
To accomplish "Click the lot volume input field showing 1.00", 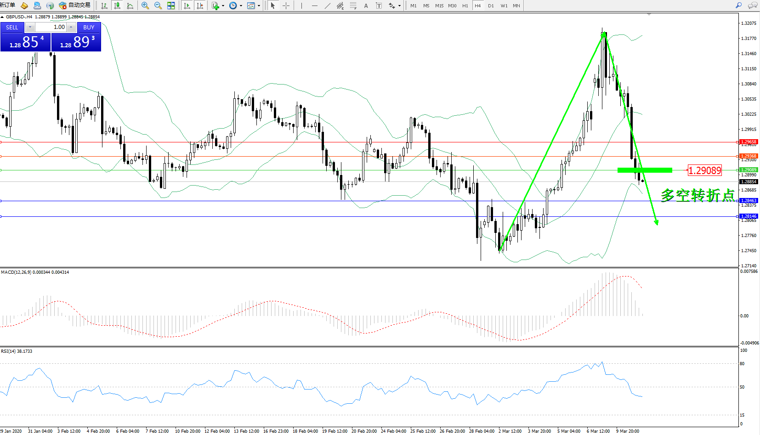I will [x=51, y=27].
